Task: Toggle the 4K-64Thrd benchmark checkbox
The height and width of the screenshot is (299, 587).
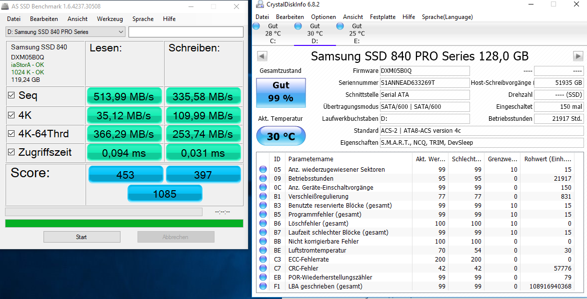Action: coord(11,133)
